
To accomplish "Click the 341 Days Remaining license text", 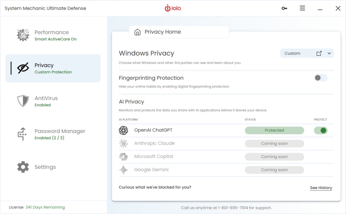I will 45,207.
